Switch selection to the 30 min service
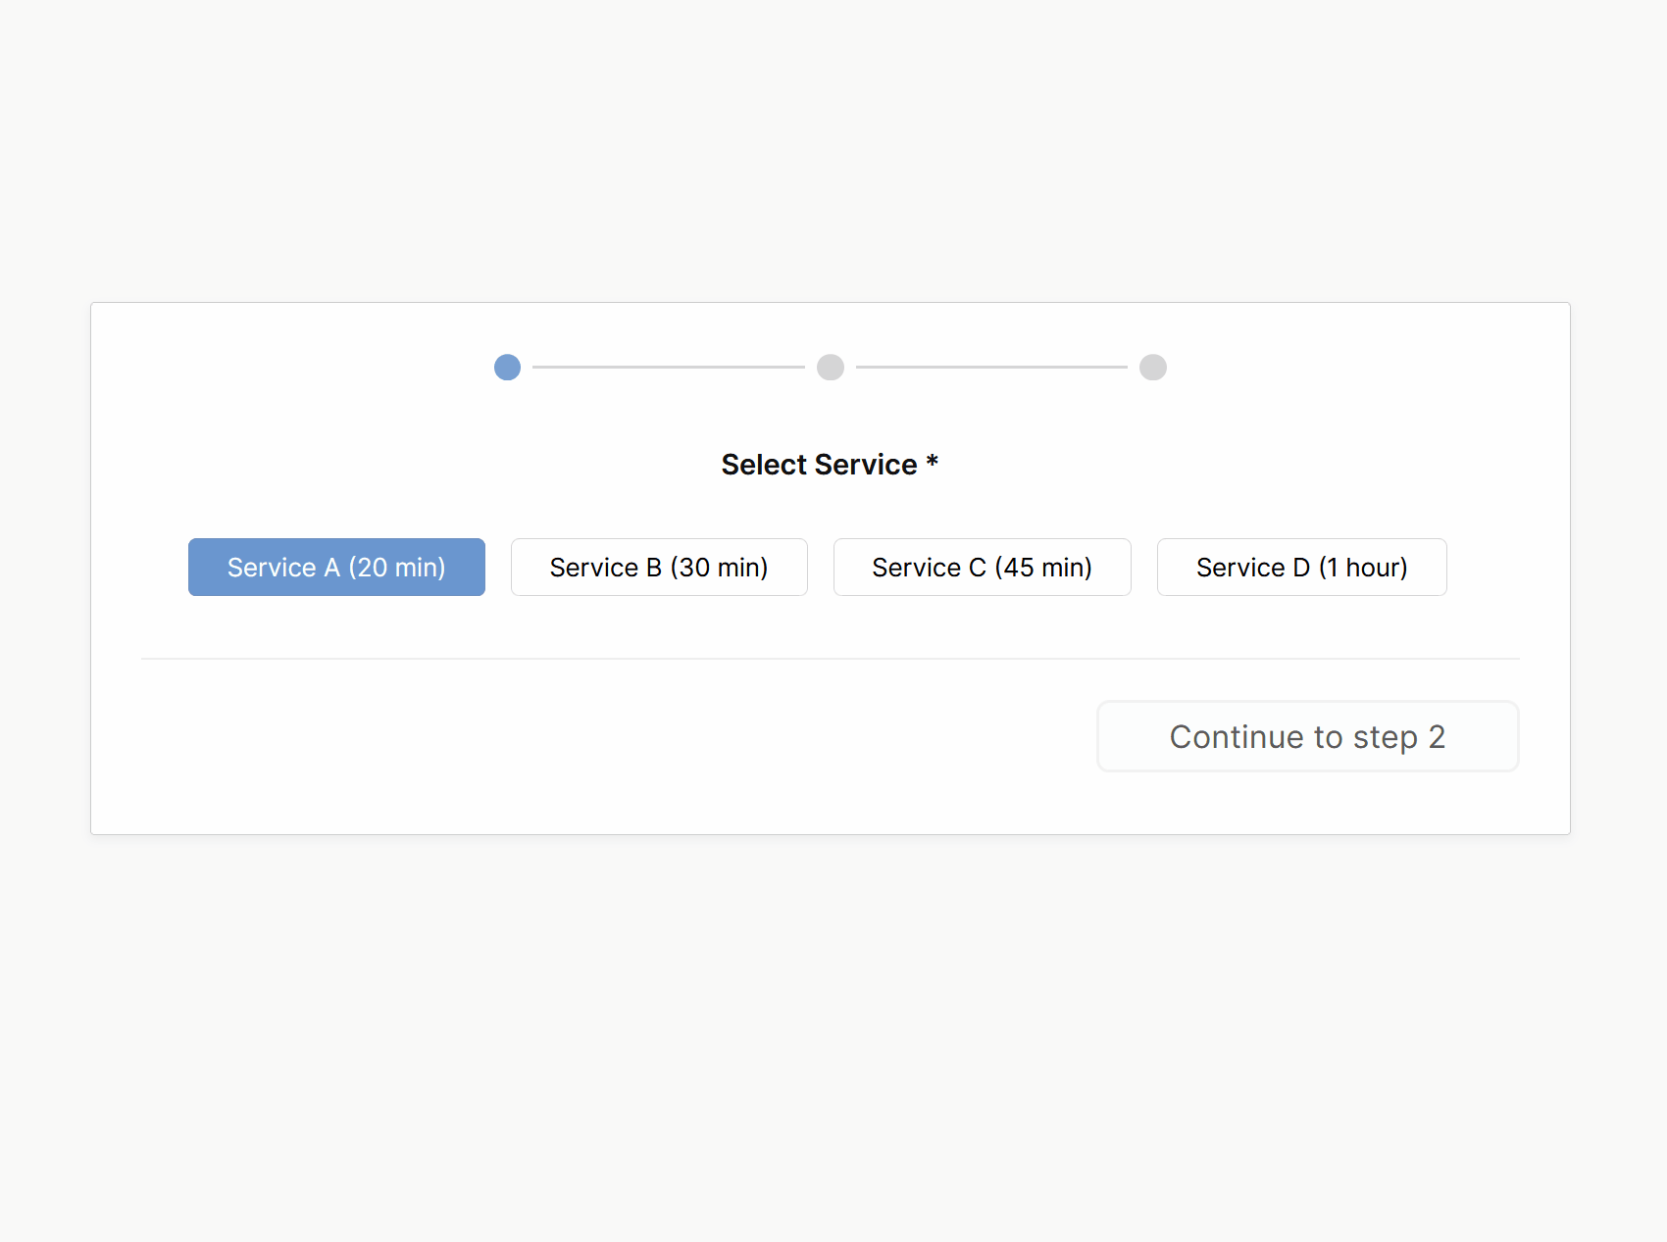 659,567
